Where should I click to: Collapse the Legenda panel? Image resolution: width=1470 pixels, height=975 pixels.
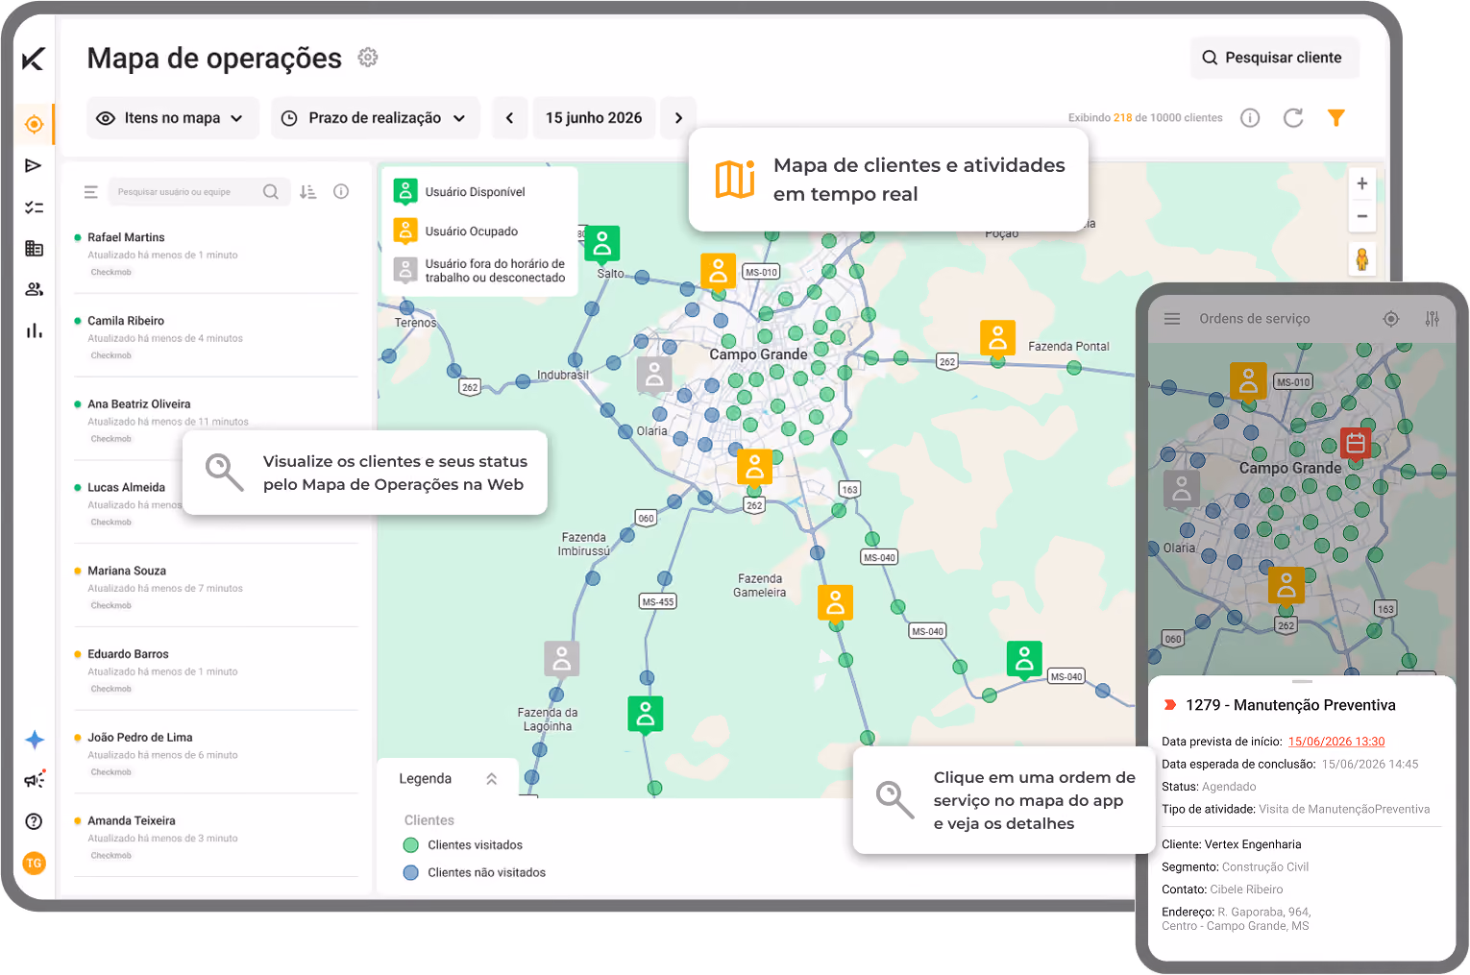click(492, 779)
